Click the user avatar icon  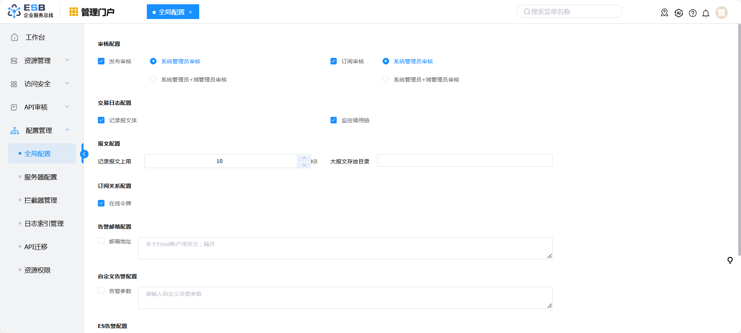point(721,13)
